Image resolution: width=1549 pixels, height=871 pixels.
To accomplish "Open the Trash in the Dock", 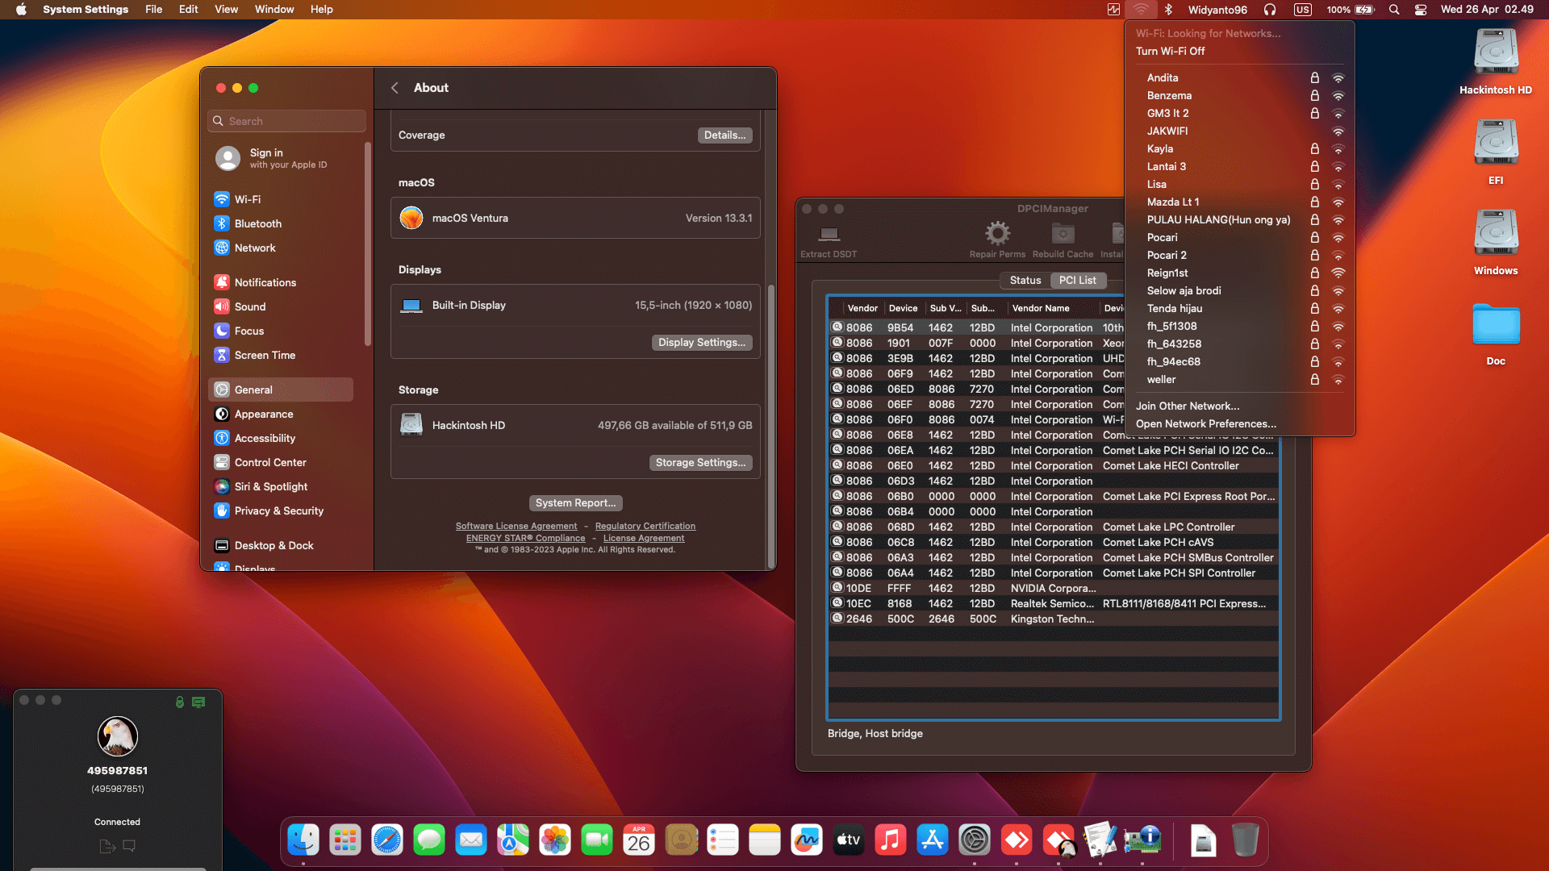I will click(1246, 840).
